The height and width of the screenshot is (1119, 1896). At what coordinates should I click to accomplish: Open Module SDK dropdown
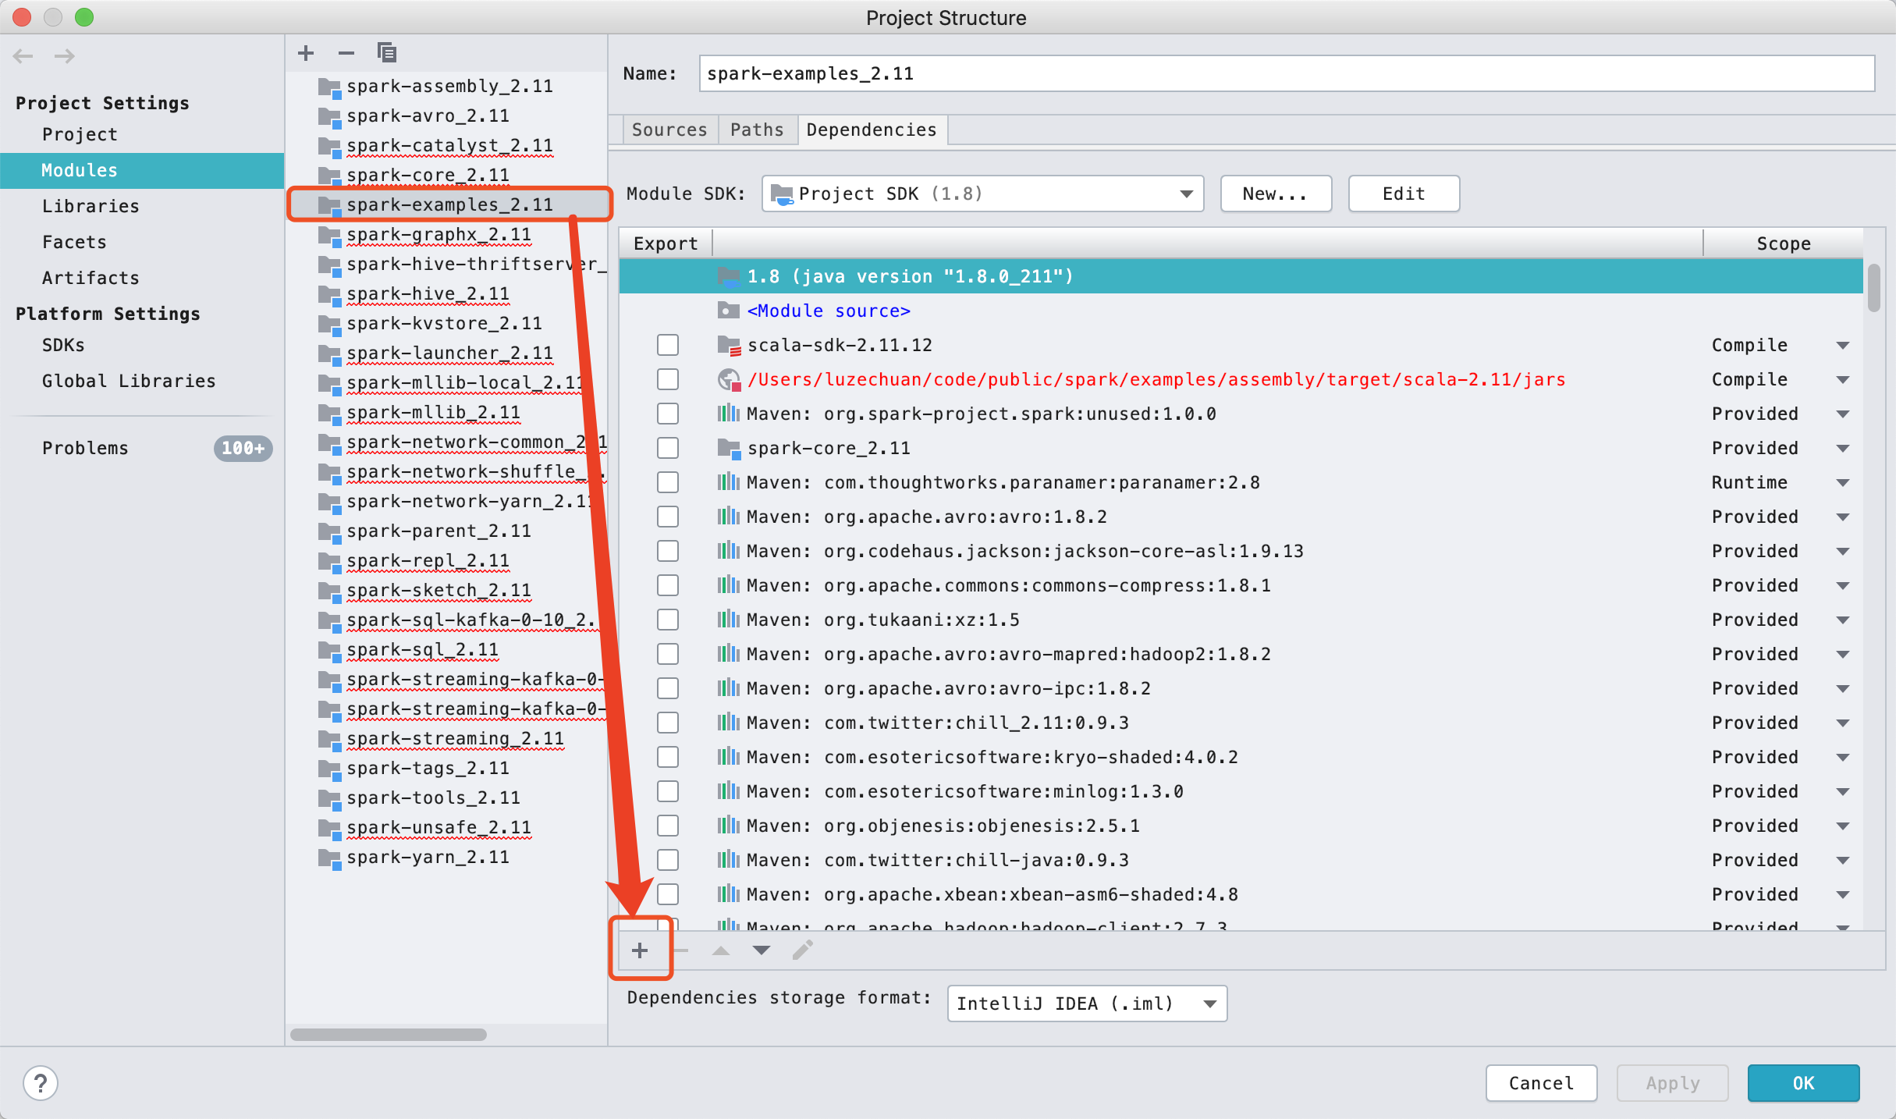tap(983, 194)
